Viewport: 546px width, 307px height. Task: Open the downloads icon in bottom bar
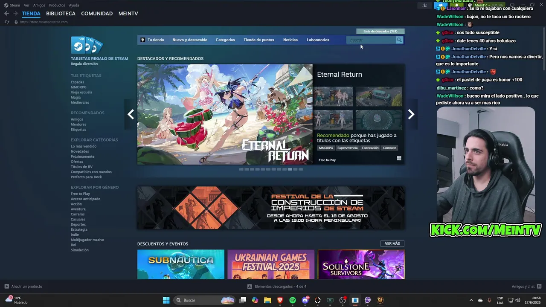250,286
